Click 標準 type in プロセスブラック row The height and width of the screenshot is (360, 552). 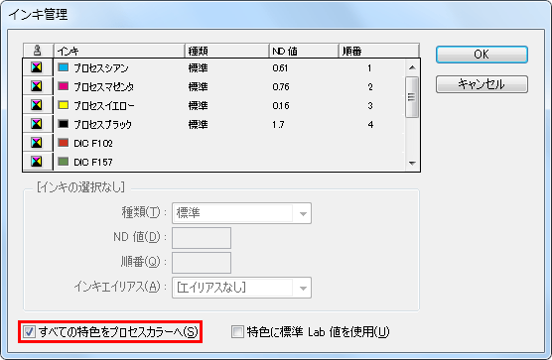tap(199, 124)
